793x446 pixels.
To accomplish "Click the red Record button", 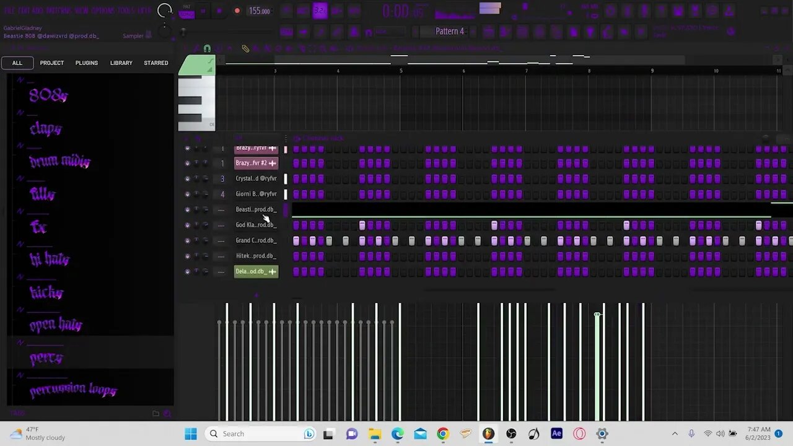I will [237, 11].
